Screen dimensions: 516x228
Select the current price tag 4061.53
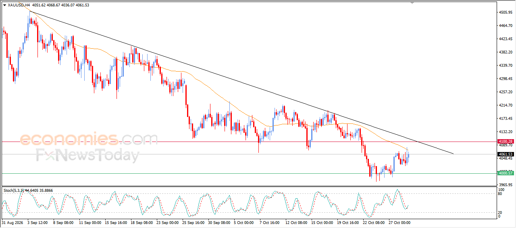(506, 154)
